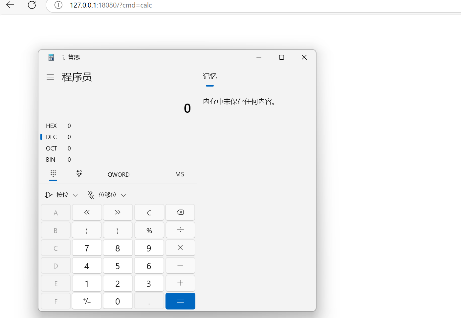Click the multiply operator key
Viewport: 461px width, 318px height.
coord(180,248)
